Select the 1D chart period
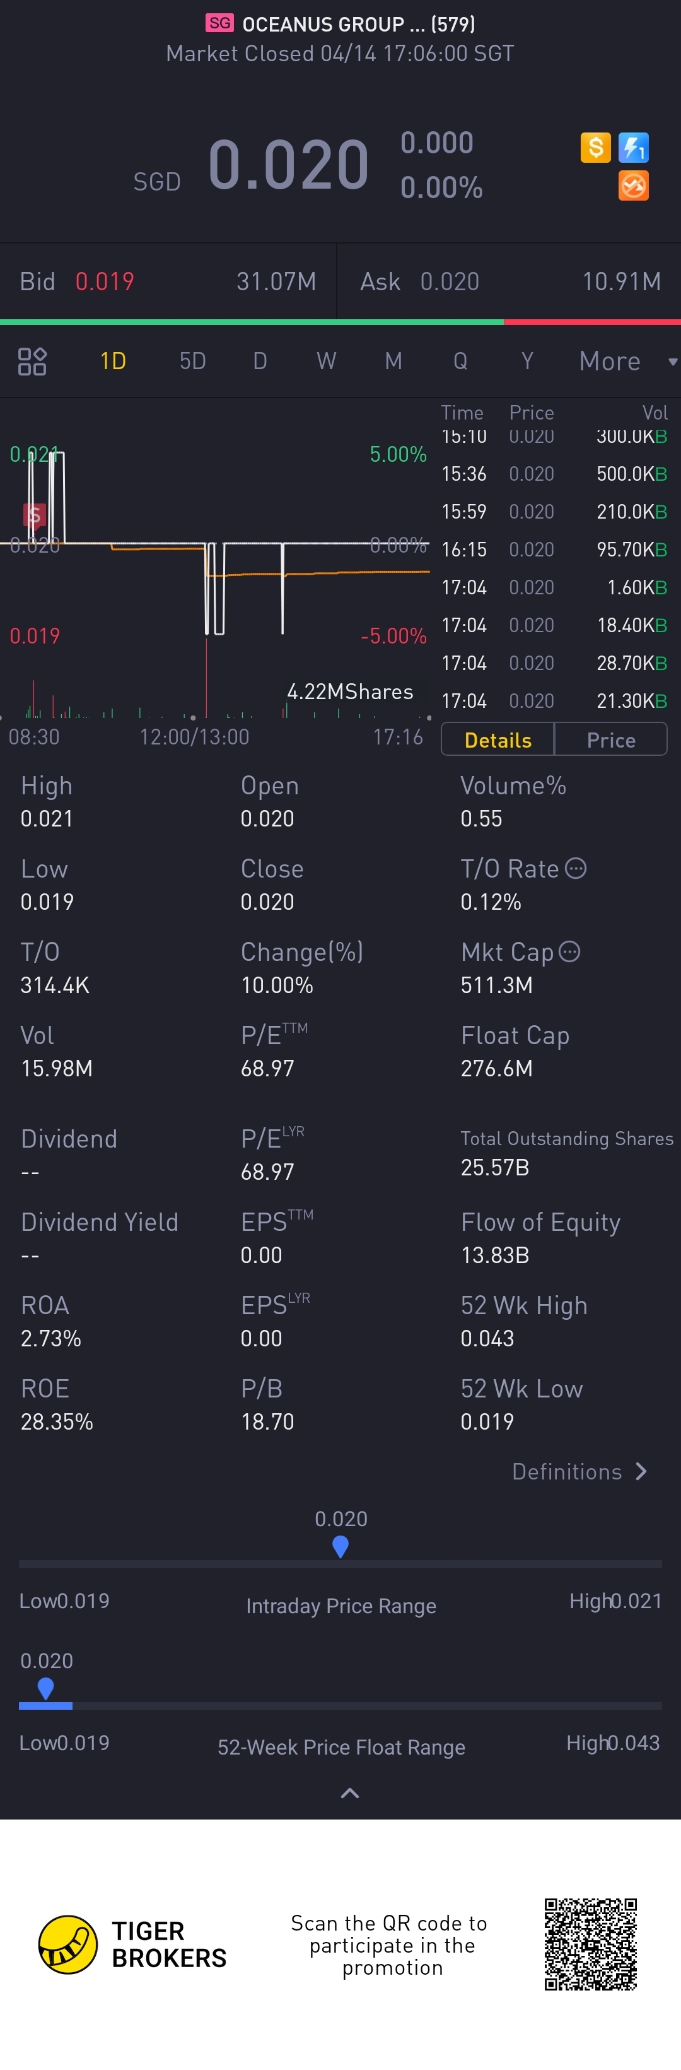Image resolution: width=681 pixels, height=2070 pixels. click(x=113, y=362)
